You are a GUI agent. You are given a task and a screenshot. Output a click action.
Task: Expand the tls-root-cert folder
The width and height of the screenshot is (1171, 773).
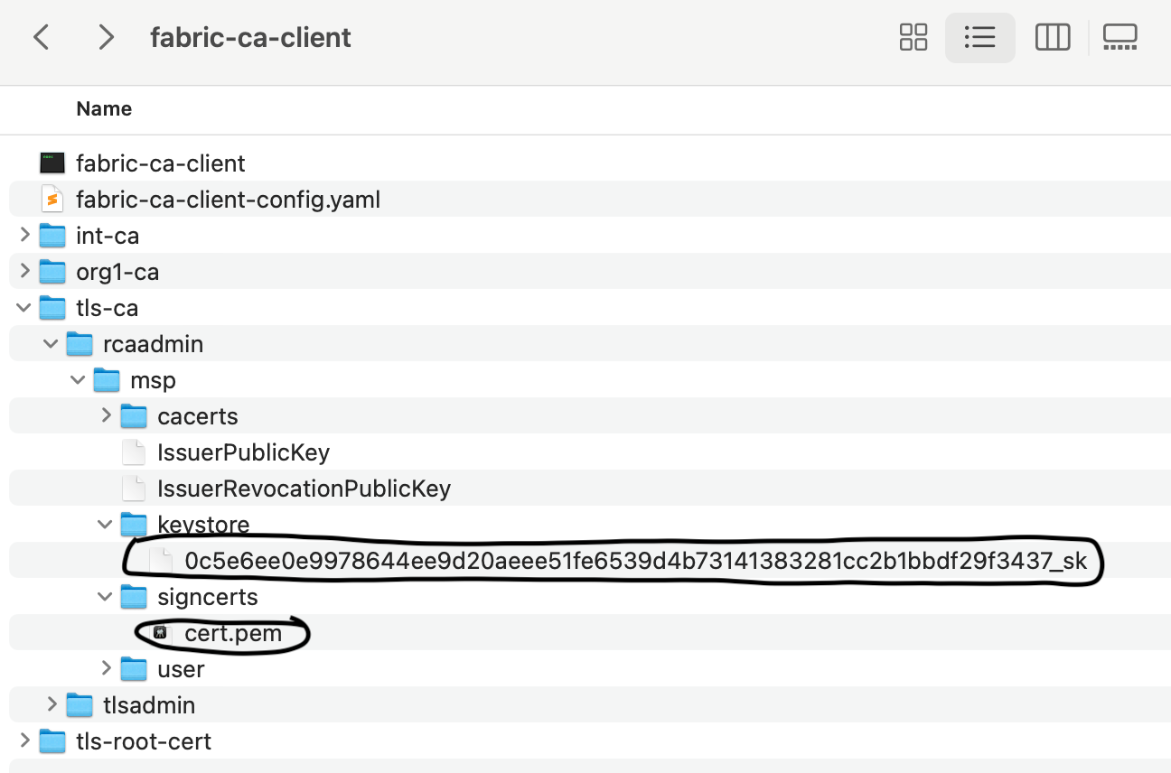[24, 741]
